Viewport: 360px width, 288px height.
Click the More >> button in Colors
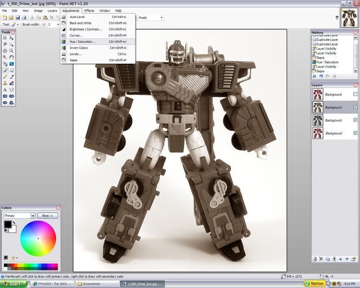point(48,216)
